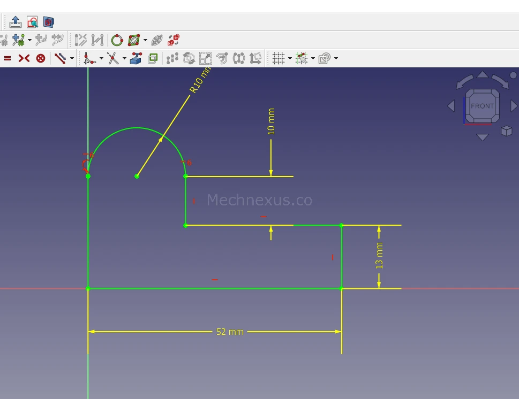Click the View Section icon

coord(49,22)
